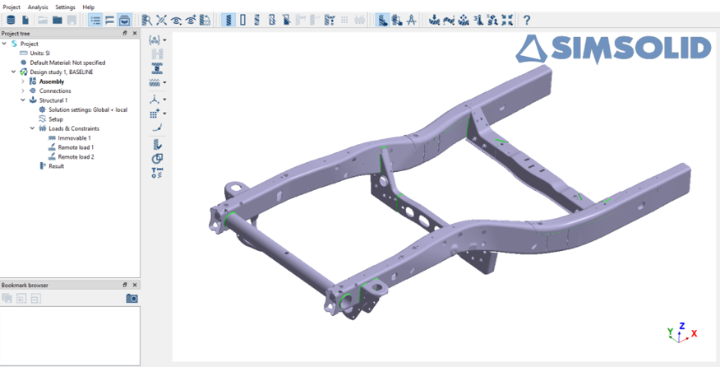
Task: Click the open folder toolbar icon
Action: tap(58, 20)
